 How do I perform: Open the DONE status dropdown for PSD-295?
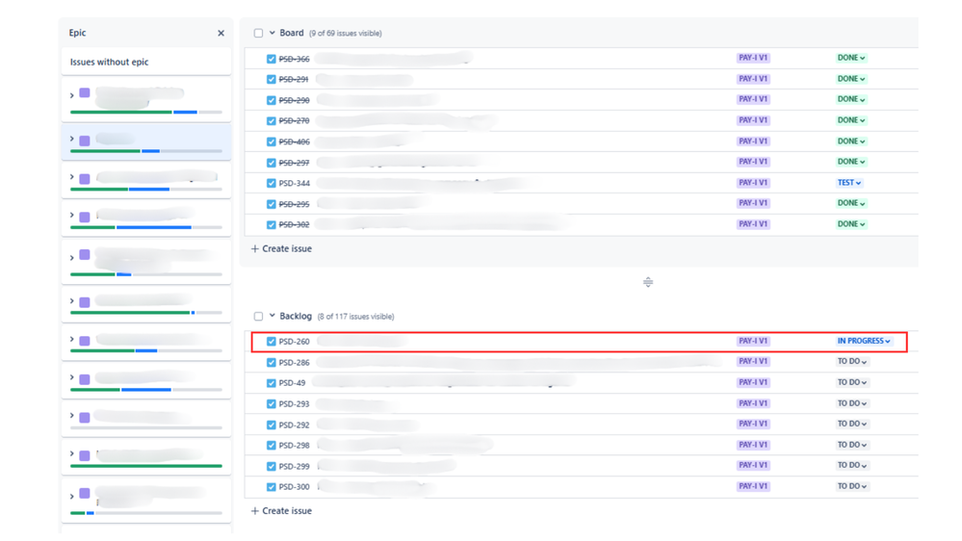coord(851,202)
